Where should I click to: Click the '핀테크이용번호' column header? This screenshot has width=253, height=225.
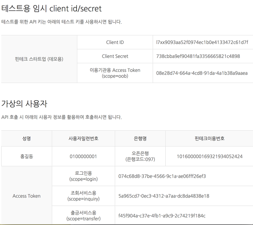coord(210,138)
